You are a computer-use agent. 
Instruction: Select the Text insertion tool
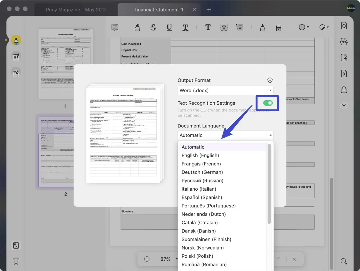(x=208, y=27)
